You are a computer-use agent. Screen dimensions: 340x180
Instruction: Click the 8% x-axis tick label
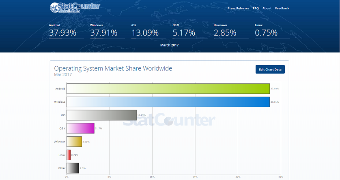pyautogui.click(x=109, y=177)
